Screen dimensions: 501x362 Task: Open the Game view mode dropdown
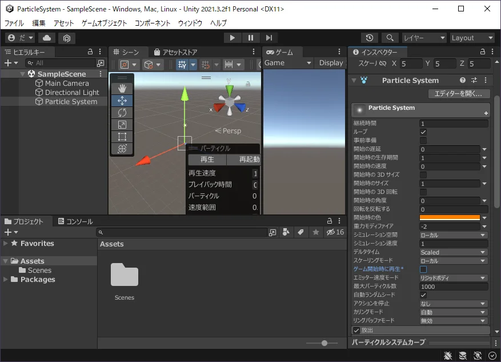[287, 63]
